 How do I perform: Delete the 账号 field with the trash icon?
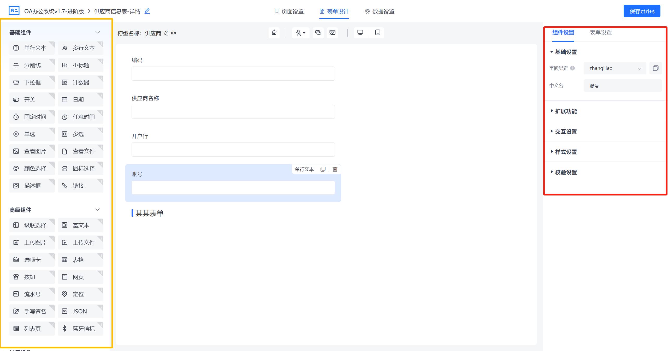tap(335, 169)
